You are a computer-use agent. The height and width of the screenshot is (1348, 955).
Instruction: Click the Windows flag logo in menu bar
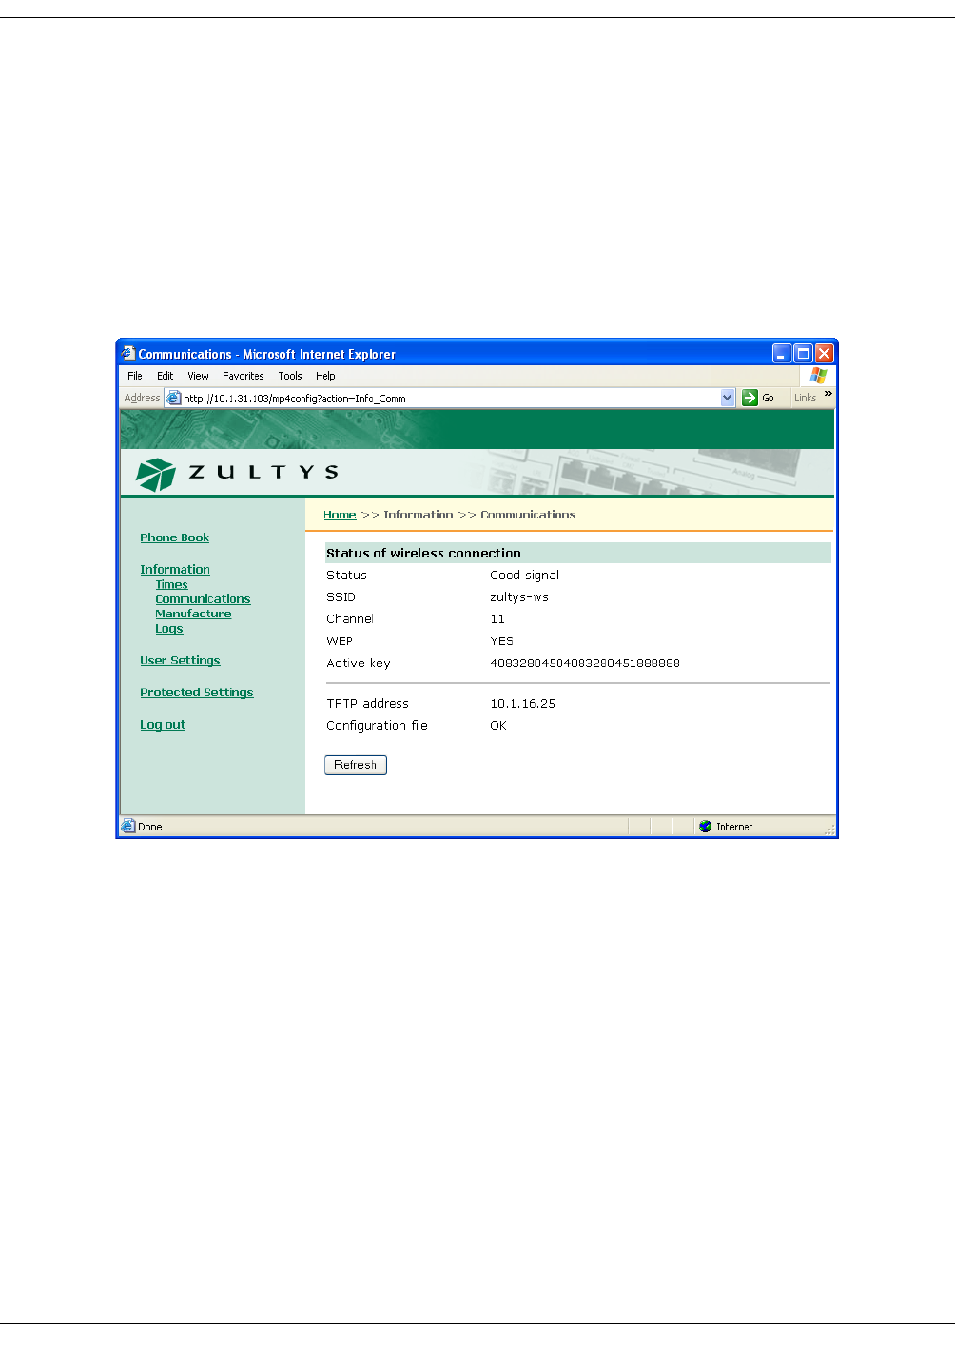pyautogui.click(x=818, y=376)
